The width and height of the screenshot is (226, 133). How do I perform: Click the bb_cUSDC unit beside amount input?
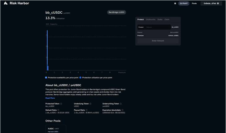click(x=175, y=27)
